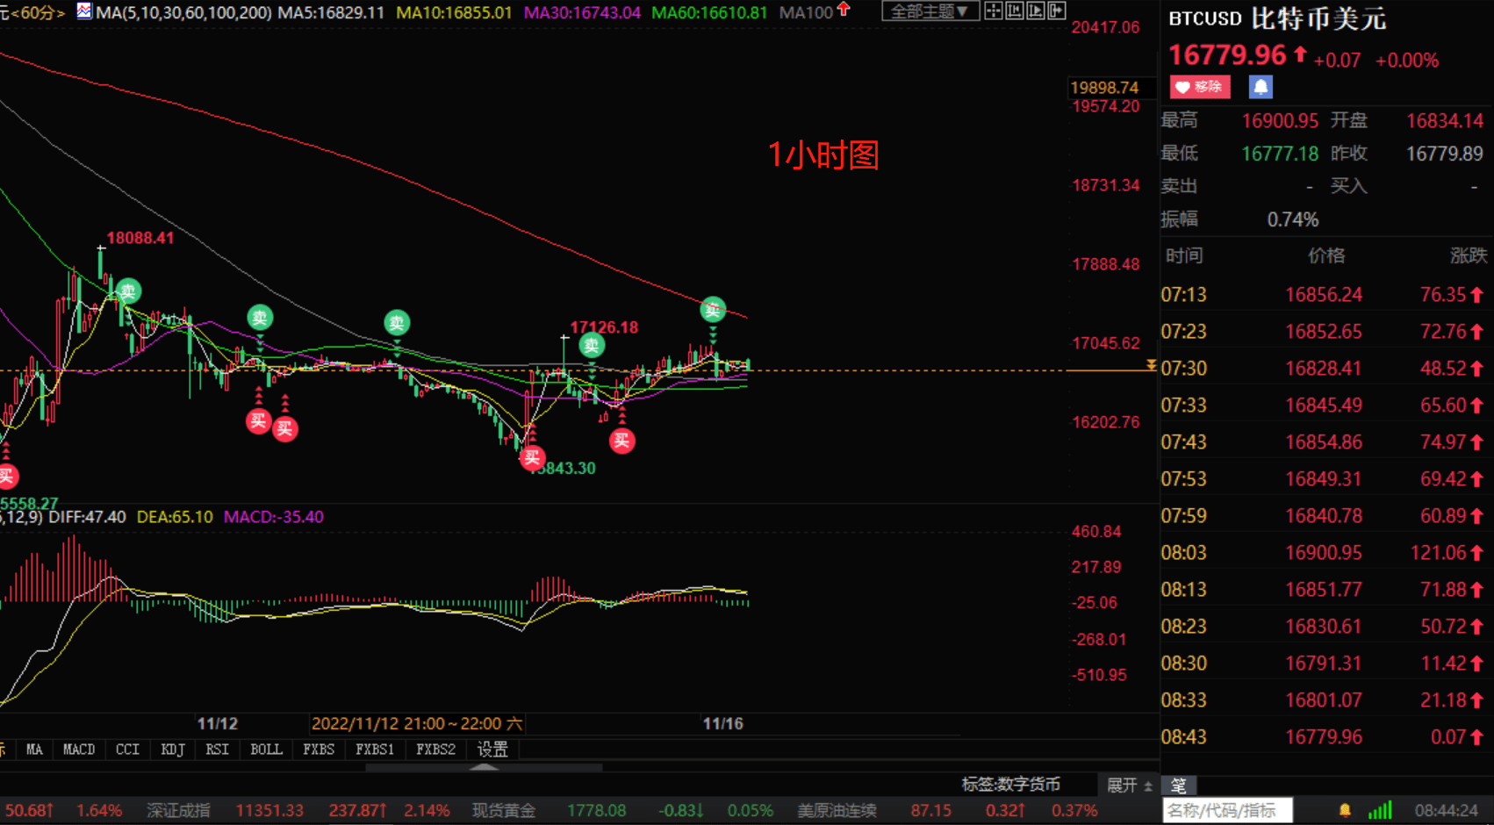Click the orange notification bell in status bar
Screen dimensions: 1494x825
1345,810
